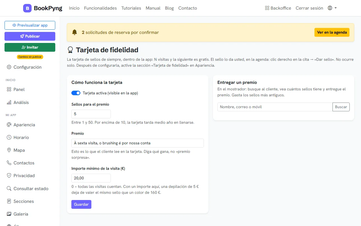Viewport: 361px width, 226px height.
Task: Click the gear icon beside Configuración
Action: point(9,67)
